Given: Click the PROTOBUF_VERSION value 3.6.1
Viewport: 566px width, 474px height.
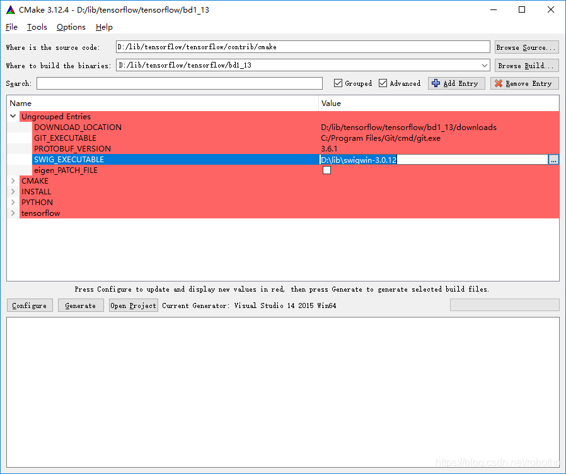Looking at the screenshot, I should (x=329, y=148).
